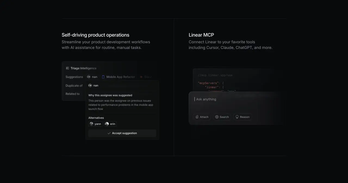Click the Mobile App Refactor project icon
This screenshot has height=183, width=348.
pos(103,77)
